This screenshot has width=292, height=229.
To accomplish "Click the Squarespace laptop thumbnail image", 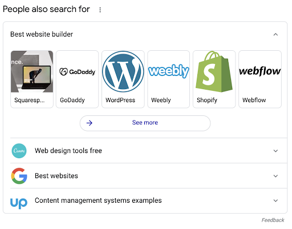I will pyautogui.click(x=32, y=71).
